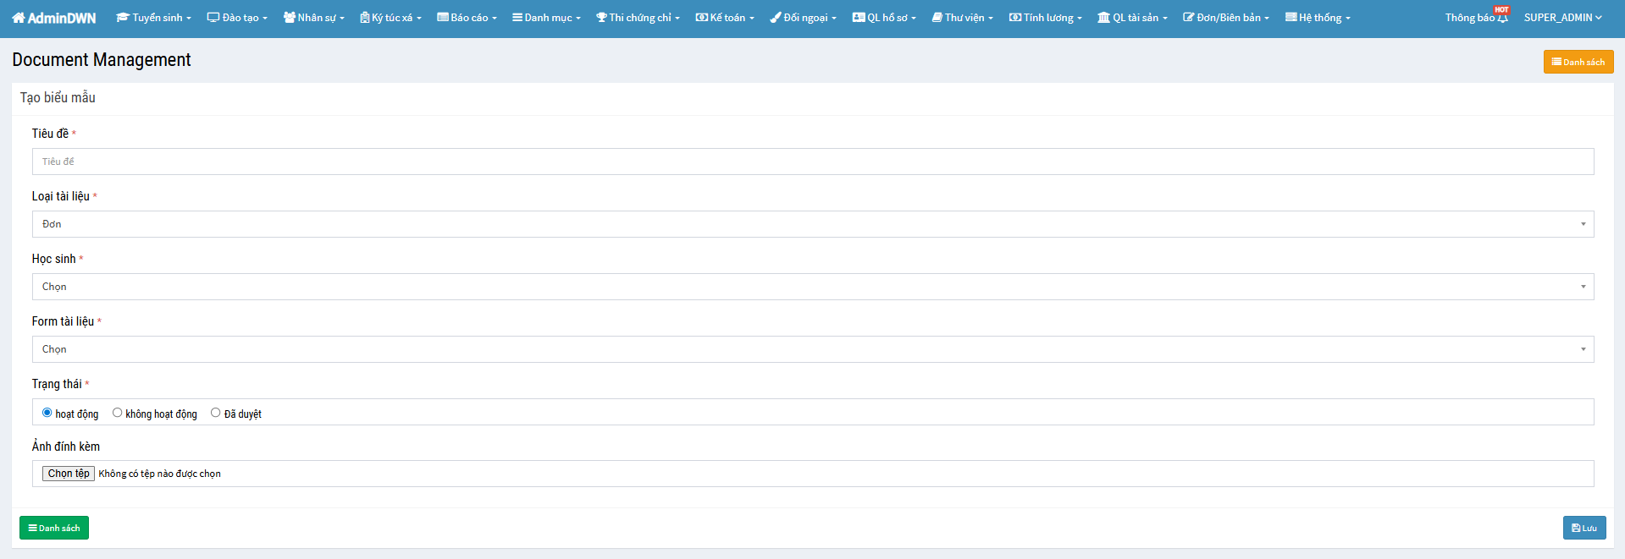This screenshot has width=1625, height=559.
Task: Click the Nhân sự people icon
Action: pos(289,18)
